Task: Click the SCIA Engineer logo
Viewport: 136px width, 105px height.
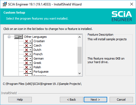Action: [x=122, y=16]
